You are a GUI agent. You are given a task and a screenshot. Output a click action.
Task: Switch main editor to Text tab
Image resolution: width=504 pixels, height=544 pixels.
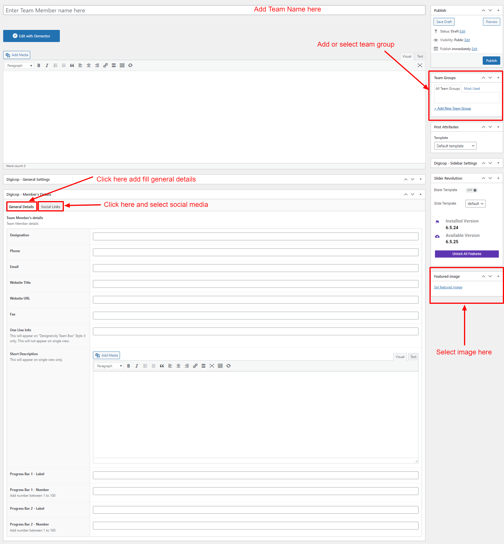[x=420, y=56]
